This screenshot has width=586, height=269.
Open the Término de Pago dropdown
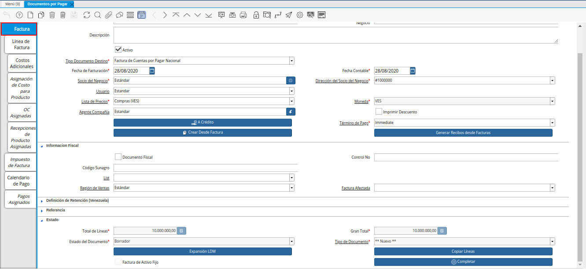552,123
